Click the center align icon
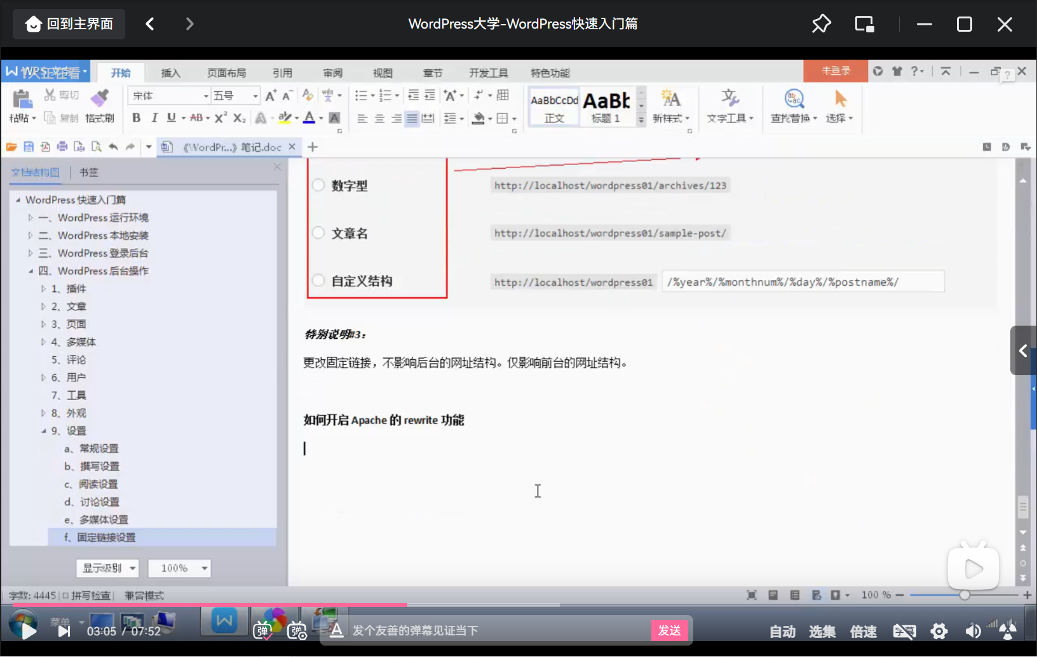The height and width of the screenshot is (657, 1037). coord(379,119)
